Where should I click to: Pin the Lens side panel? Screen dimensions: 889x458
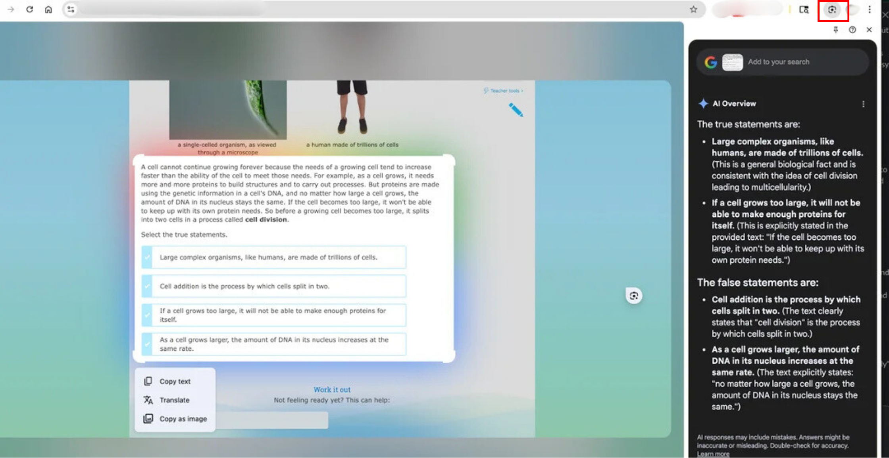click(836, 30)
